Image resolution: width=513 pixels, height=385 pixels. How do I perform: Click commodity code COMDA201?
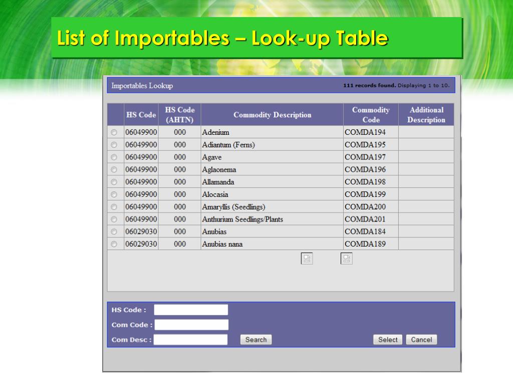pyautogui.click(x=365, y=220)
